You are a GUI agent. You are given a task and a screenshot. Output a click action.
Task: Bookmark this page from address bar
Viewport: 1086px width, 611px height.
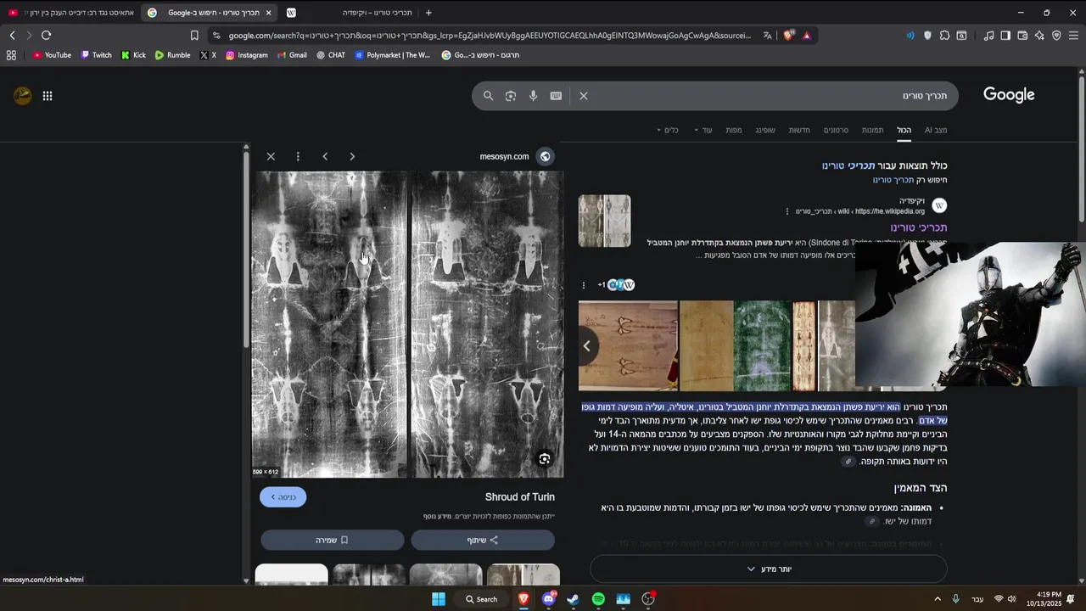tap(194, 36)
